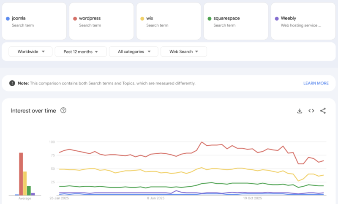Open the Worldwide region dropdown

[30, 52]
